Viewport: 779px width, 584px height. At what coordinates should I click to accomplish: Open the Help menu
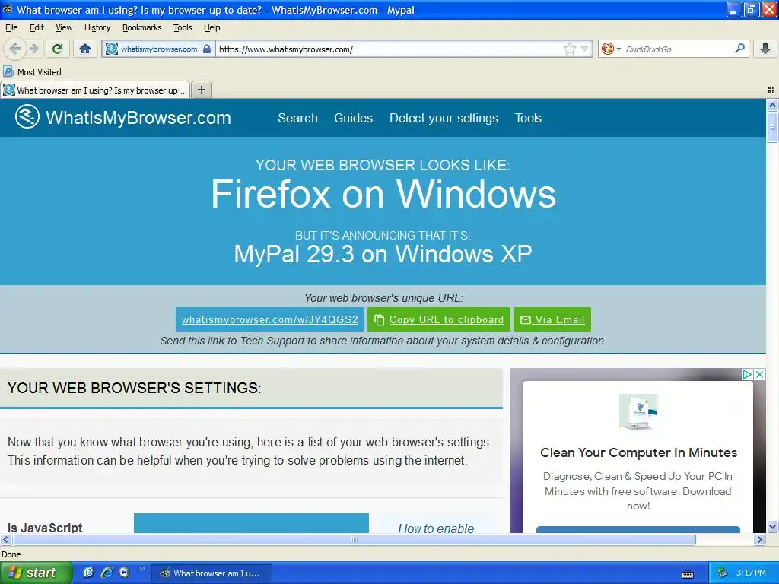(212, 27)
